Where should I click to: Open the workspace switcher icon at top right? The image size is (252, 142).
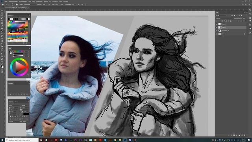246,4
